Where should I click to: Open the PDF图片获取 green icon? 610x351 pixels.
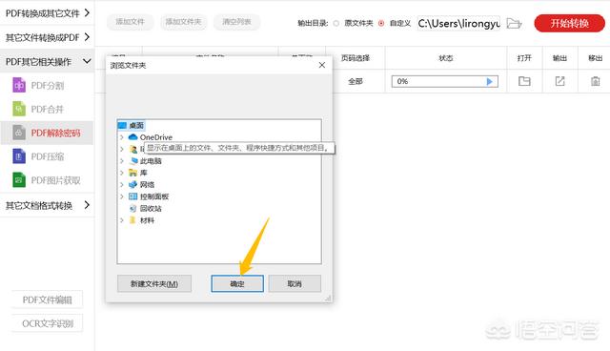[x=19, y=180]
